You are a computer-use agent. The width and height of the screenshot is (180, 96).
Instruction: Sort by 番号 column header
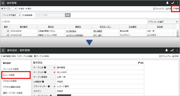[x=6, y=27]
